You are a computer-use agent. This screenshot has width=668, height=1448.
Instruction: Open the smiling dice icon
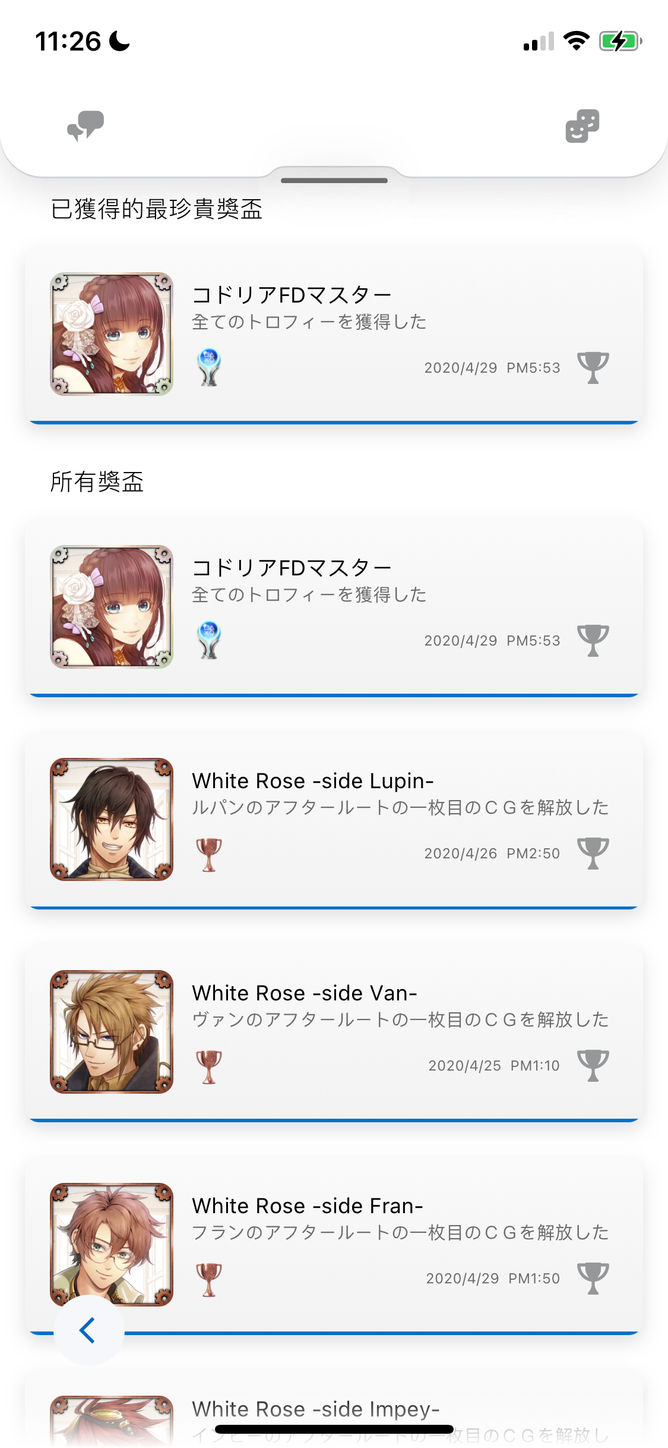pyautogui.click(x=582, y=126)
